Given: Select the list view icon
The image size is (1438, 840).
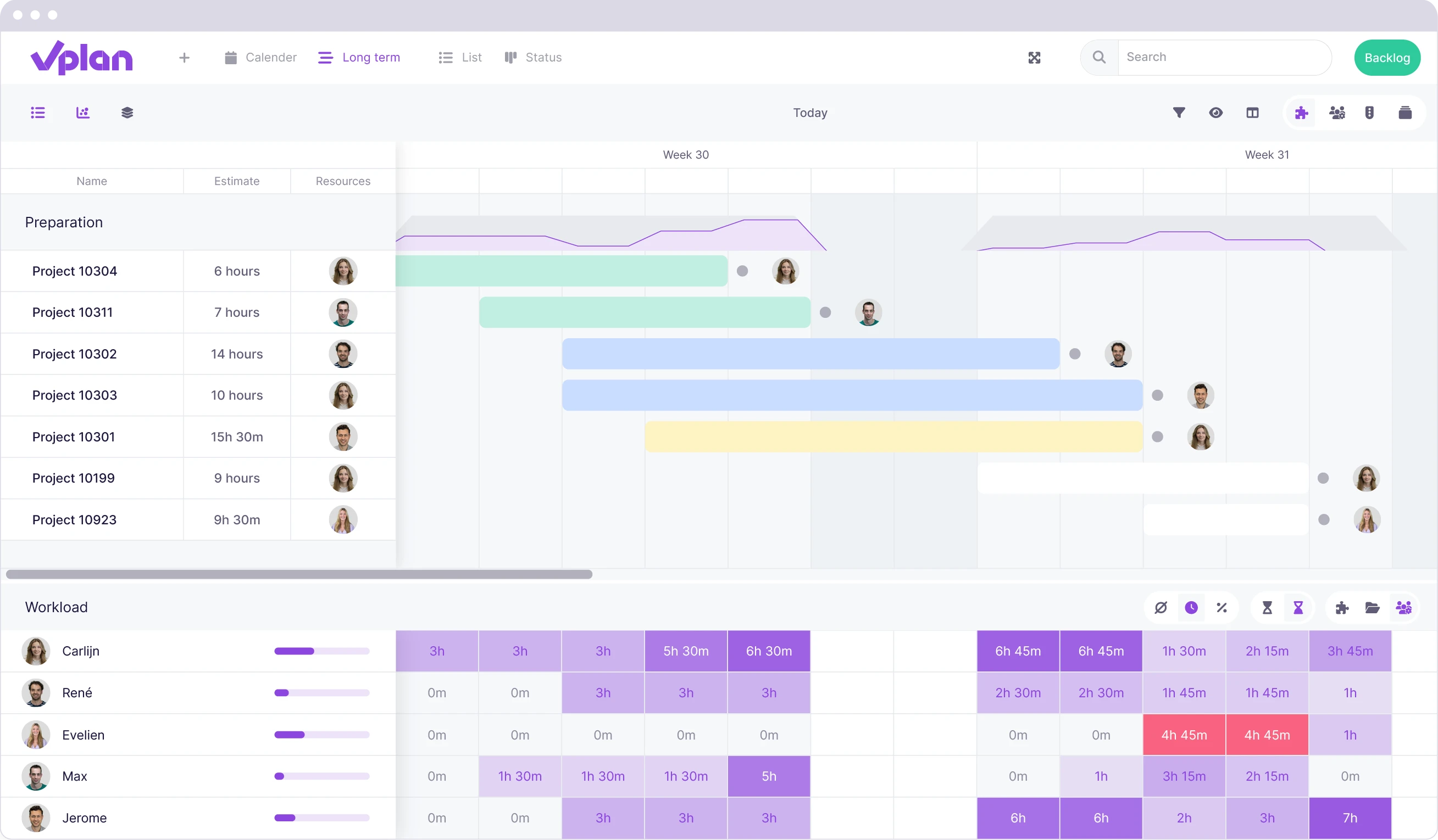Looking at the screenshot, I should [38, 113].
